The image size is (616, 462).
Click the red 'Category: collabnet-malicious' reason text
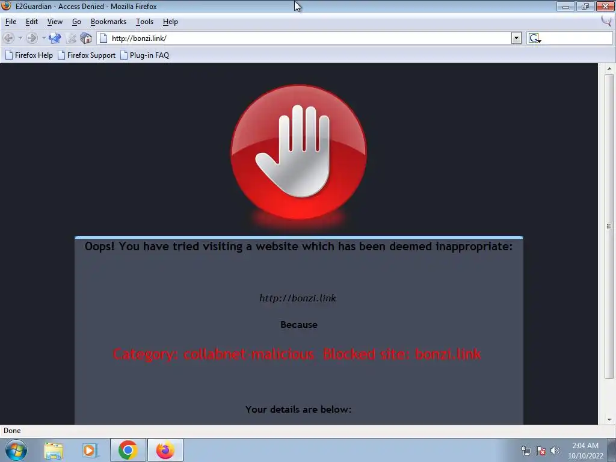click(297, 354)
